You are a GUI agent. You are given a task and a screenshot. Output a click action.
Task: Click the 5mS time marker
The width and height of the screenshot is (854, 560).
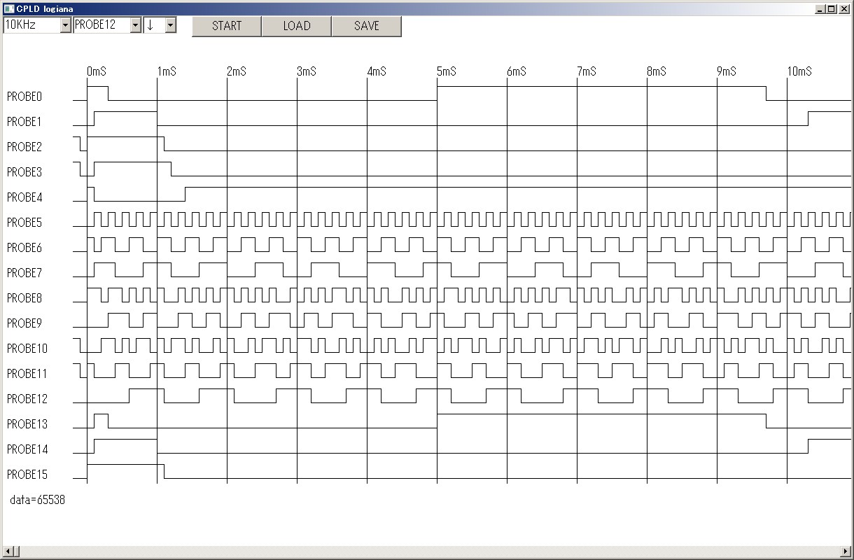coord(447,71)
